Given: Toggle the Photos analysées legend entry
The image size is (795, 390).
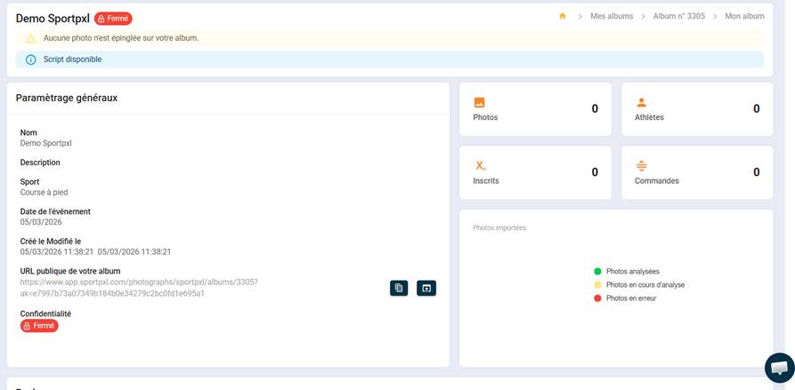Looking at the screenshot, I should [x=632, y=271].
